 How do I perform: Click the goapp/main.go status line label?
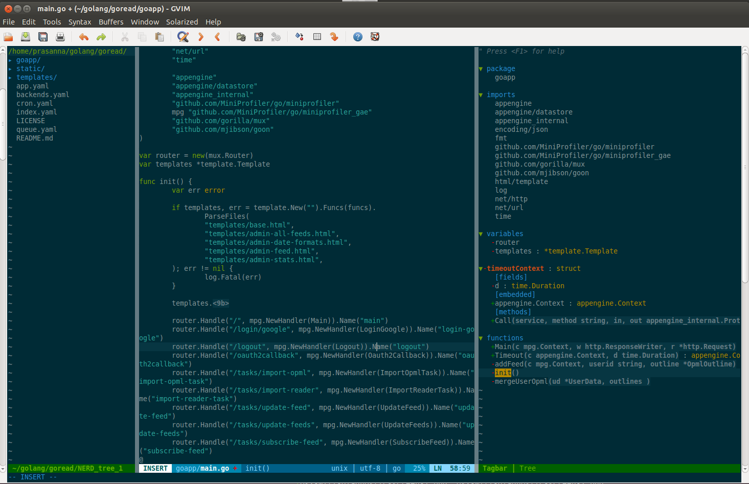click(x=202, y=468)
